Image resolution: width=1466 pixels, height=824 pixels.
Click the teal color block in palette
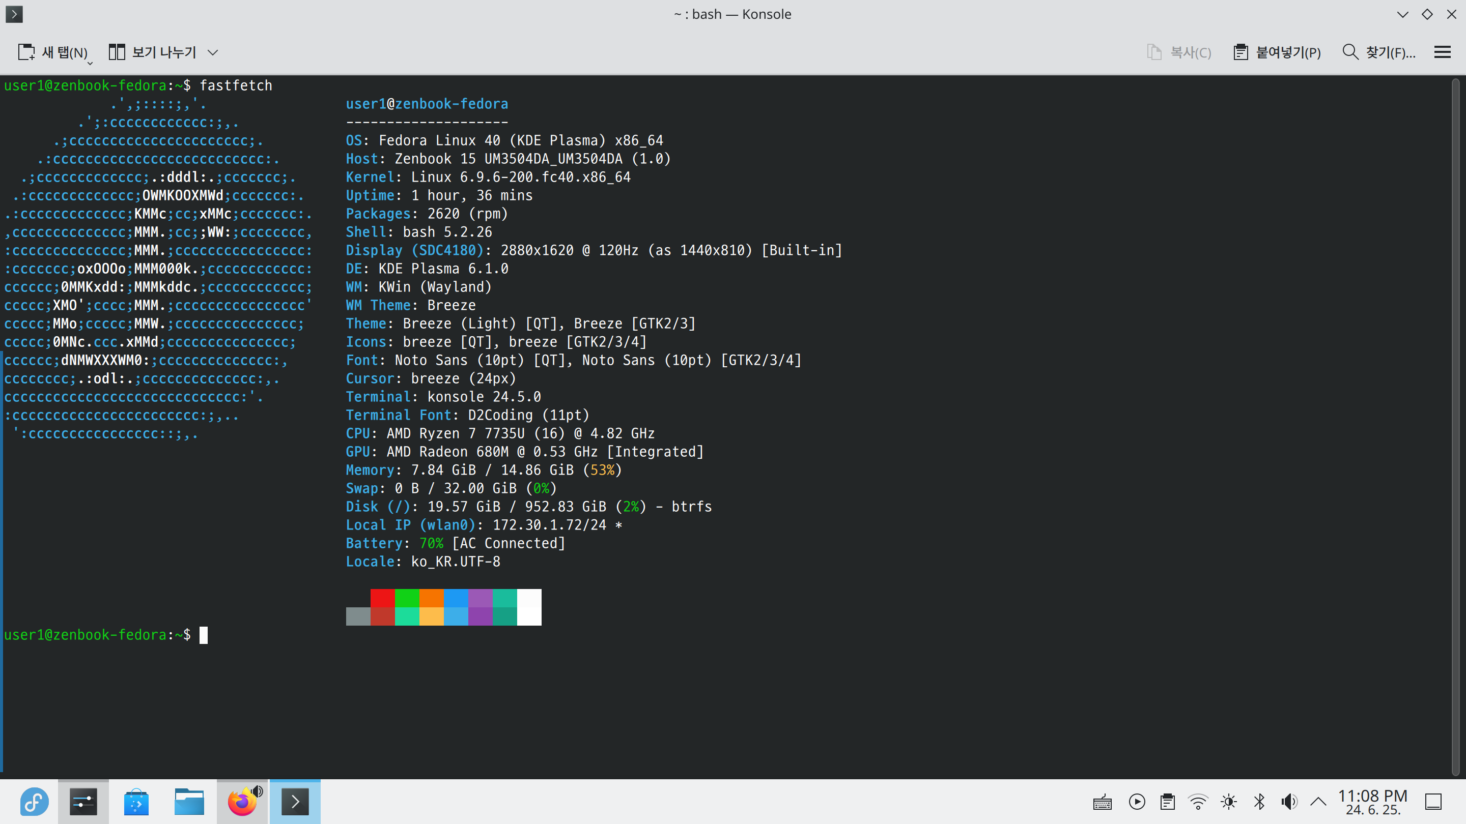click(505, 598)
